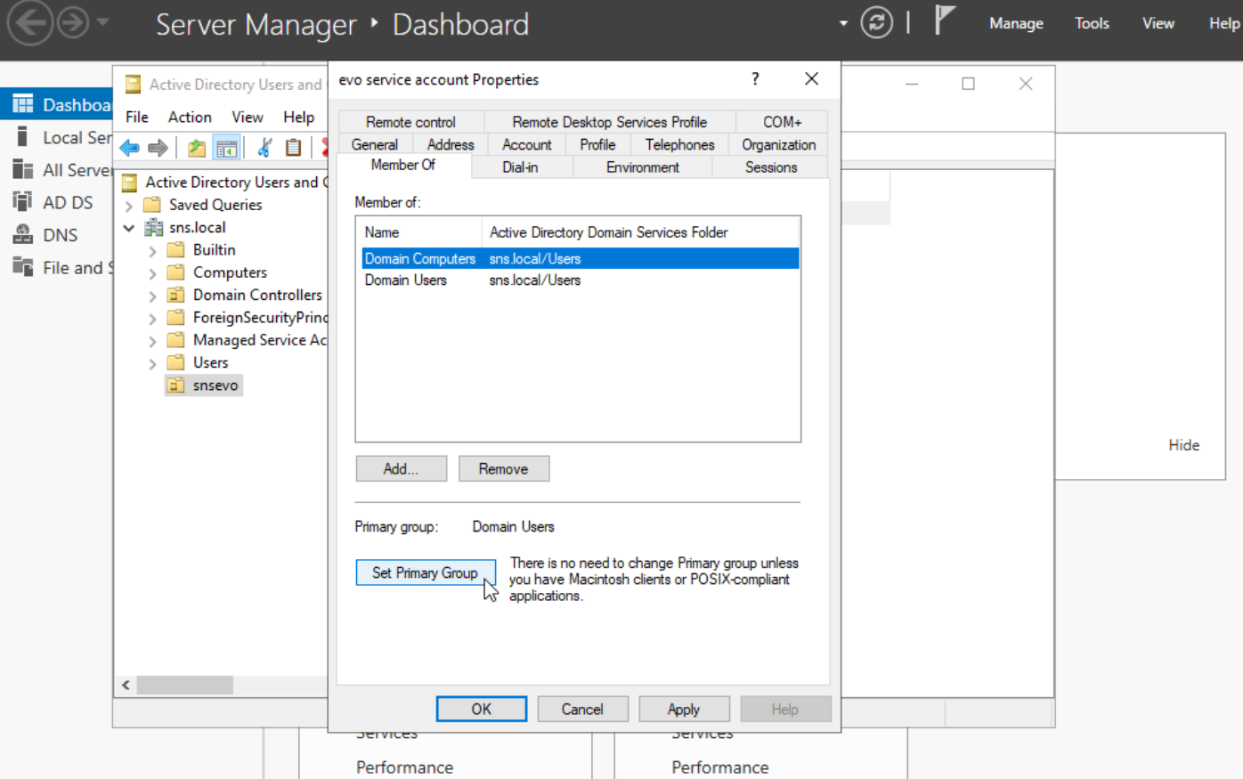Click the Local Server icon in sidebar

point(23,137)
